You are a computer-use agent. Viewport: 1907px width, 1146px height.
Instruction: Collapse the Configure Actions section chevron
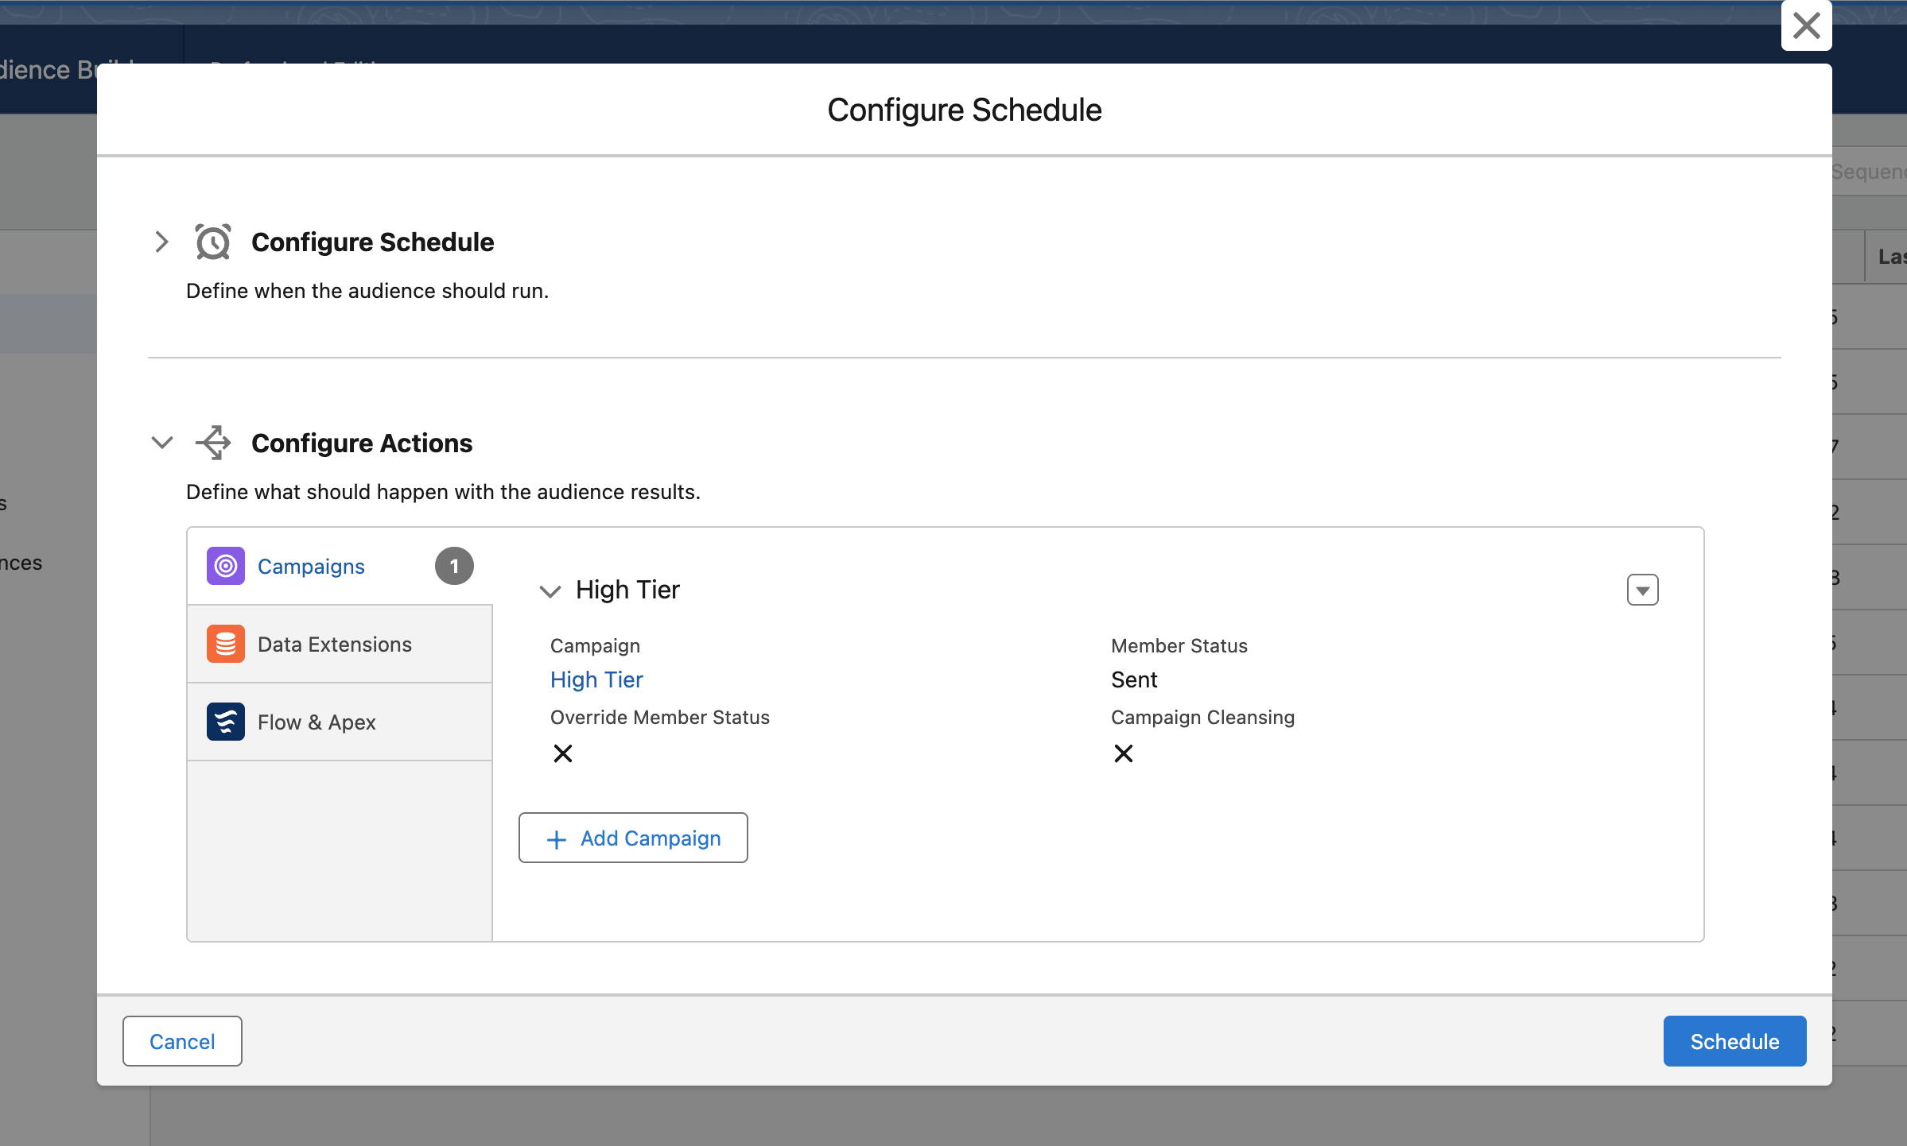[161, 443]
